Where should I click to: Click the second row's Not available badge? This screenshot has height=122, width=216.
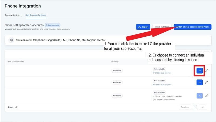(x=159, y=81)
